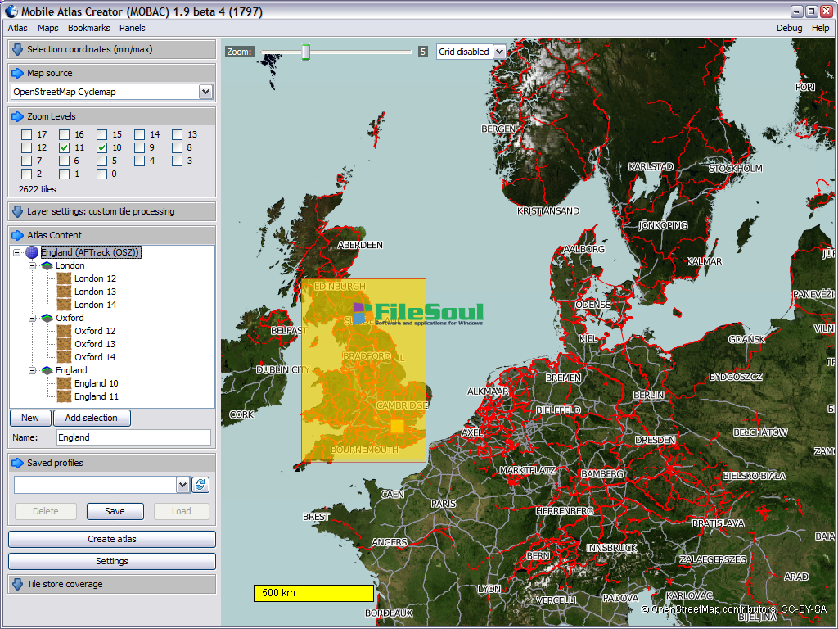Click the arrow icon beside Selection coordinates
This screenshot has width=838, height=629.
click(17, 49)
